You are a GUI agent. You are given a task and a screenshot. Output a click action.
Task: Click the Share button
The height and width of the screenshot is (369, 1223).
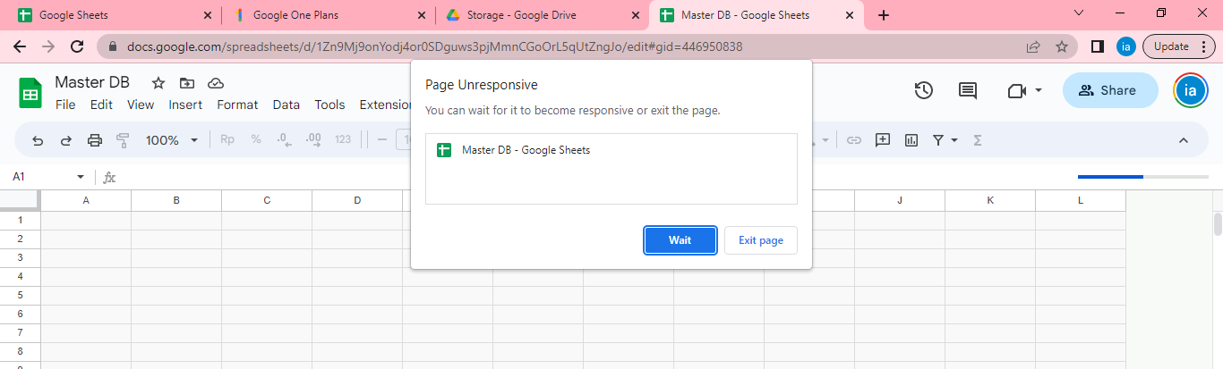pyautogui.click(x=1108, y=90)
